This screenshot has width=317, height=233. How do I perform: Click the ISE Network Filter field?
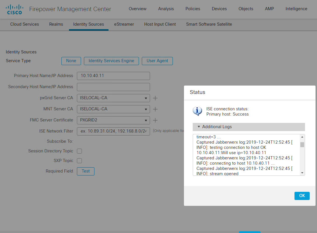[x=113, y=131]
